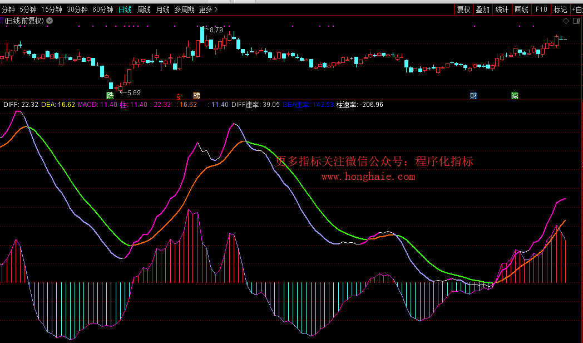The width and height of the screenshot is (583, 343).
Task: Click the green 减 event marker
Action: tap(515, 95)
